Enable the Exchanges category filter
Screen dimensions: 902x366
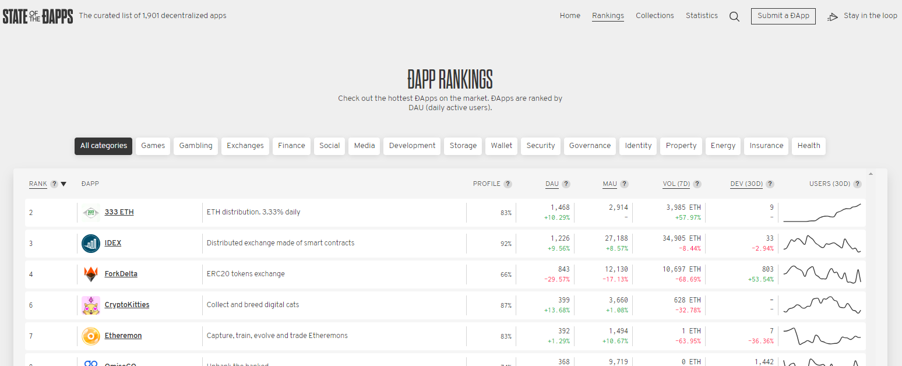point(245,146)
